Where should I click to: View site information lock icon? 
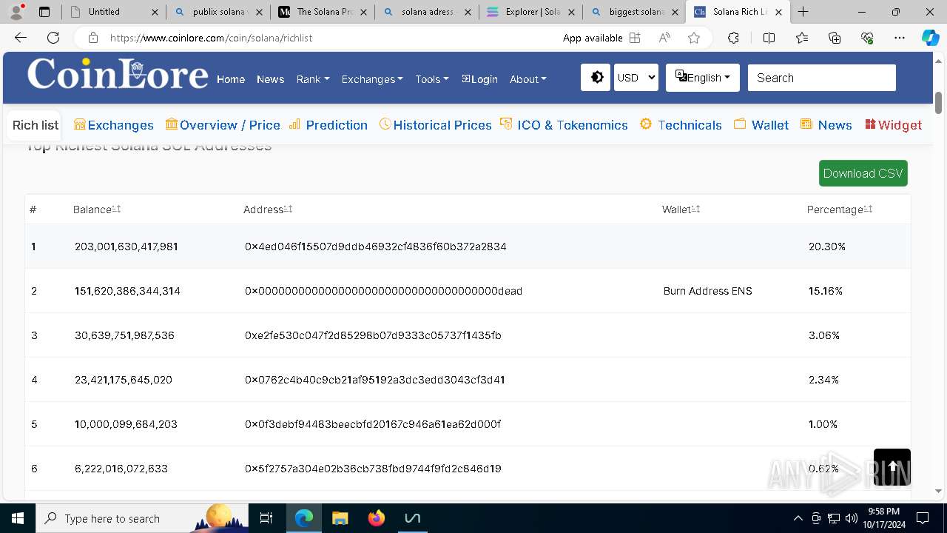(x=92, y=38)
